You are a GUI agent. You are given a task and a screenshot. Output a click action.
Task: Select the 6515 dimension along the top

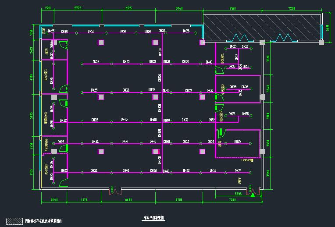pos(129,8)
